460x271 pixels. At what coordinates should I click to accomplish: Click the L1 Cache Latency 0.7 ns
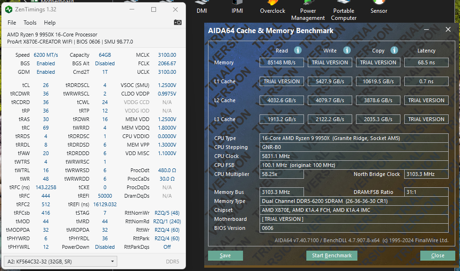point(426,81)
